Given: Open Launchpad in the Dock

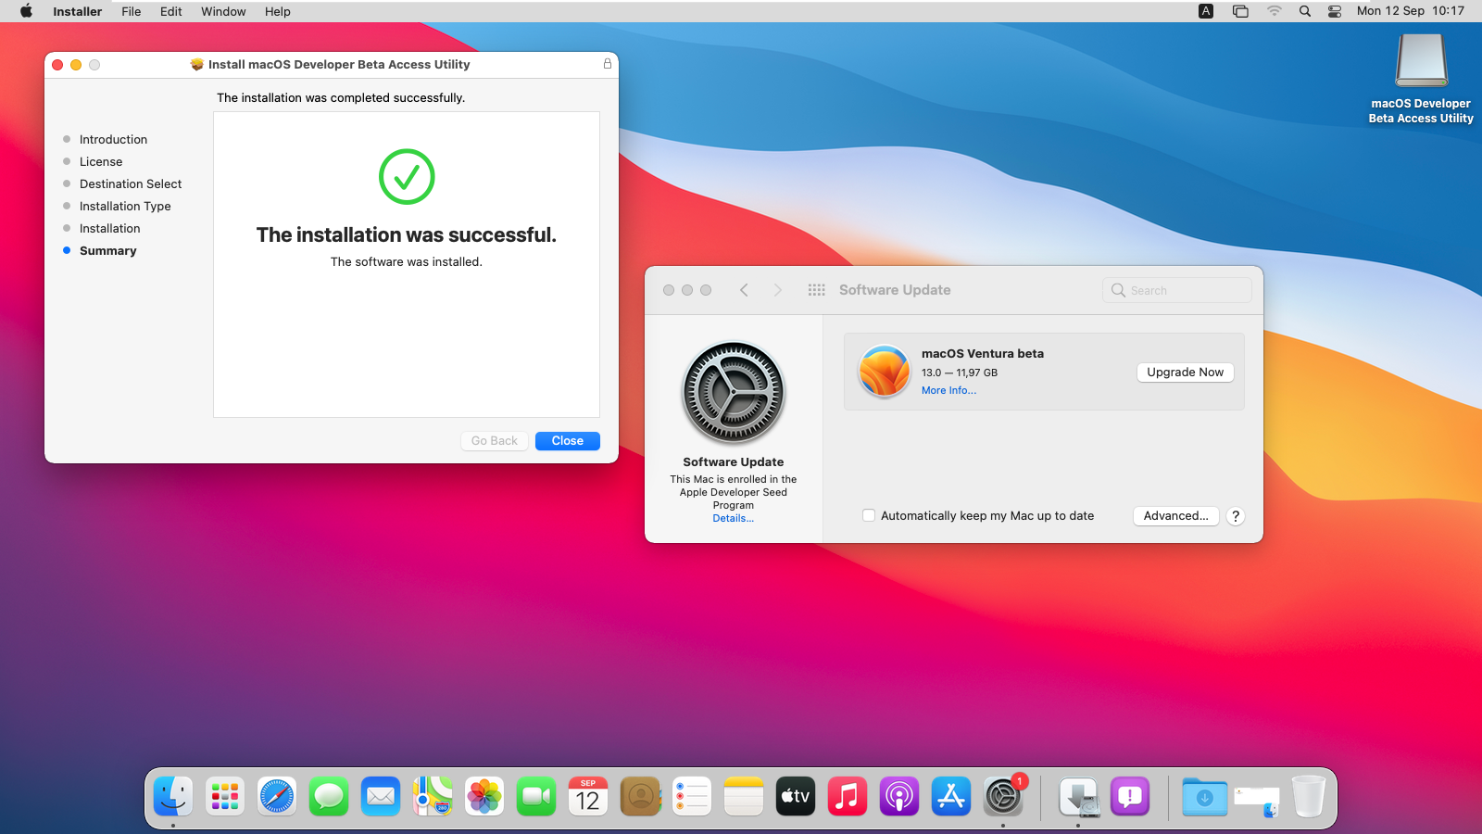Looking at the screenshot, I should 225,796.
